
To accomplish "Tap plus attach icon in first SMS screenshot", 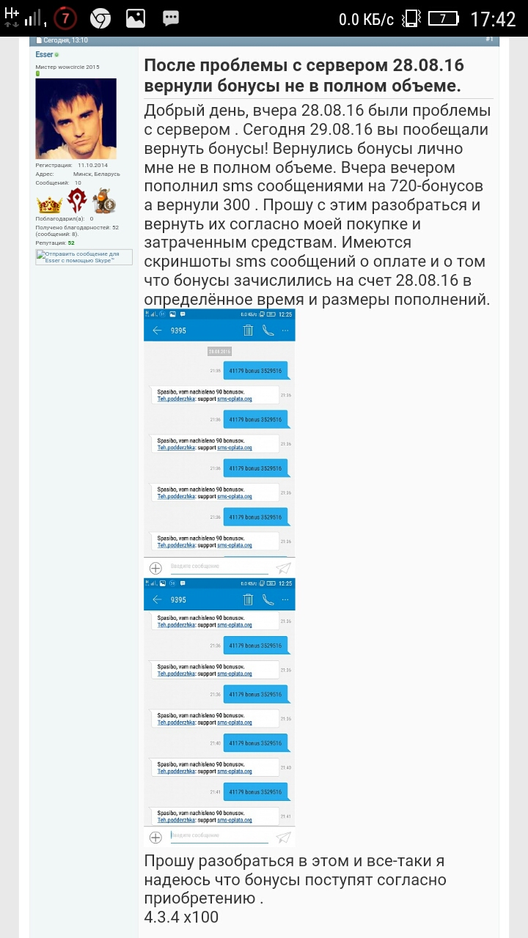I will click(155, 568).
